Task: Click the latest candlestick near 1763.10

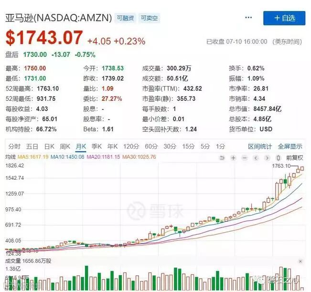Action: tap(302, 169)
